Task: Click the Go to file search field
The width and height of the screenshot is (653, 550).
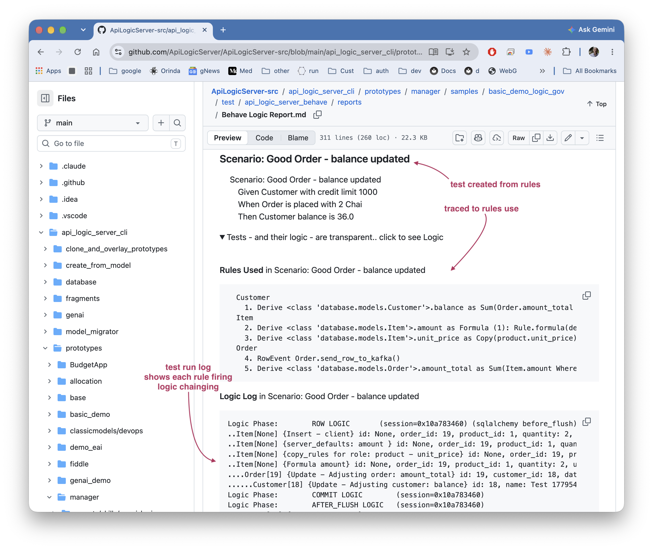Action: click(111, 143)
